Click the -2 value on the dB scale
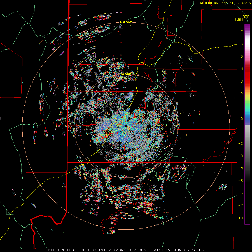 tap(241, 144)
